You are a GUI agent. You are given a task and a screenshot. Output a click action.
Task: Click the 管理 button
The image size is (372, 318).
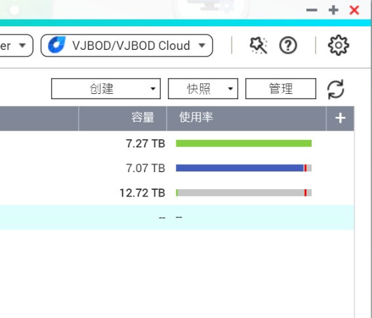[x=281, y=89]
